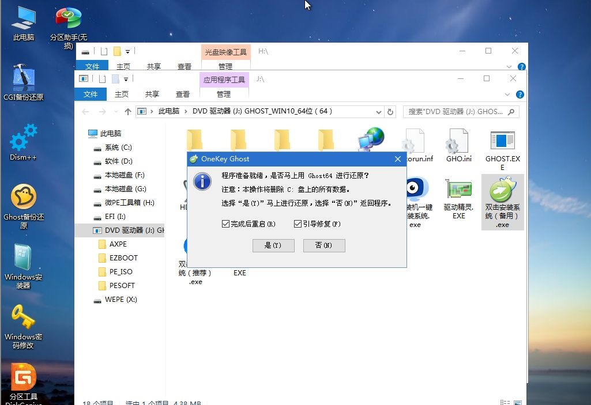
Task: Close the OneKey Ghost dialog
Action: pos(398,159)
